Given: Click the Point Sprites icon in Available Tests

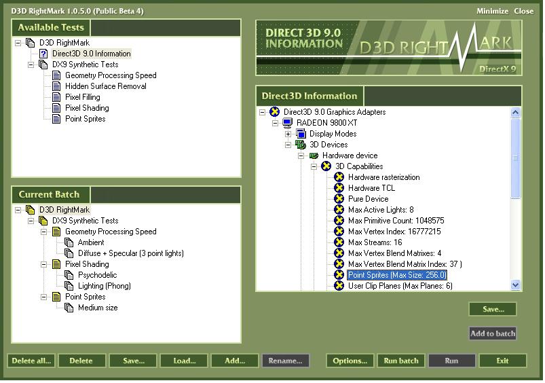Looking at the screenshot, I should coord(56,119).
